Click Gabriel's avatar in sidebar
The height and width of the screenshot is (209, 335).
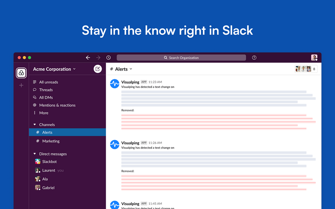38,188
